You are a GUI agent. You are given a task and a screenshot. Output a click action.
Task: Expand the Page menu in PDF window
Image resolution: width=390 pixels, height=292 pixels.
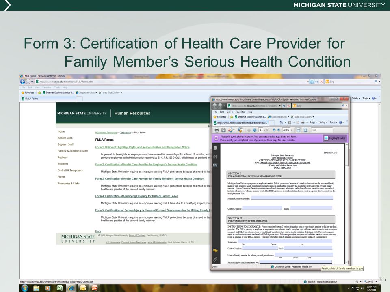coord(313,122)
